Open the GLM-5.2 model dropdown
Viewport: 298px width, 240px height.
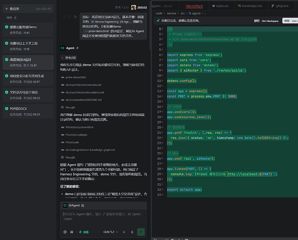click(x=110, y=232)
